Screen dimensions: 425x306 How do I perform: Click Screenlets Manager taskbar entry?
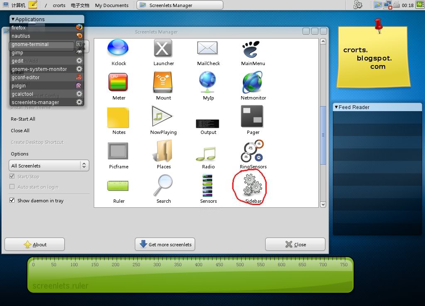coord(180,5)
